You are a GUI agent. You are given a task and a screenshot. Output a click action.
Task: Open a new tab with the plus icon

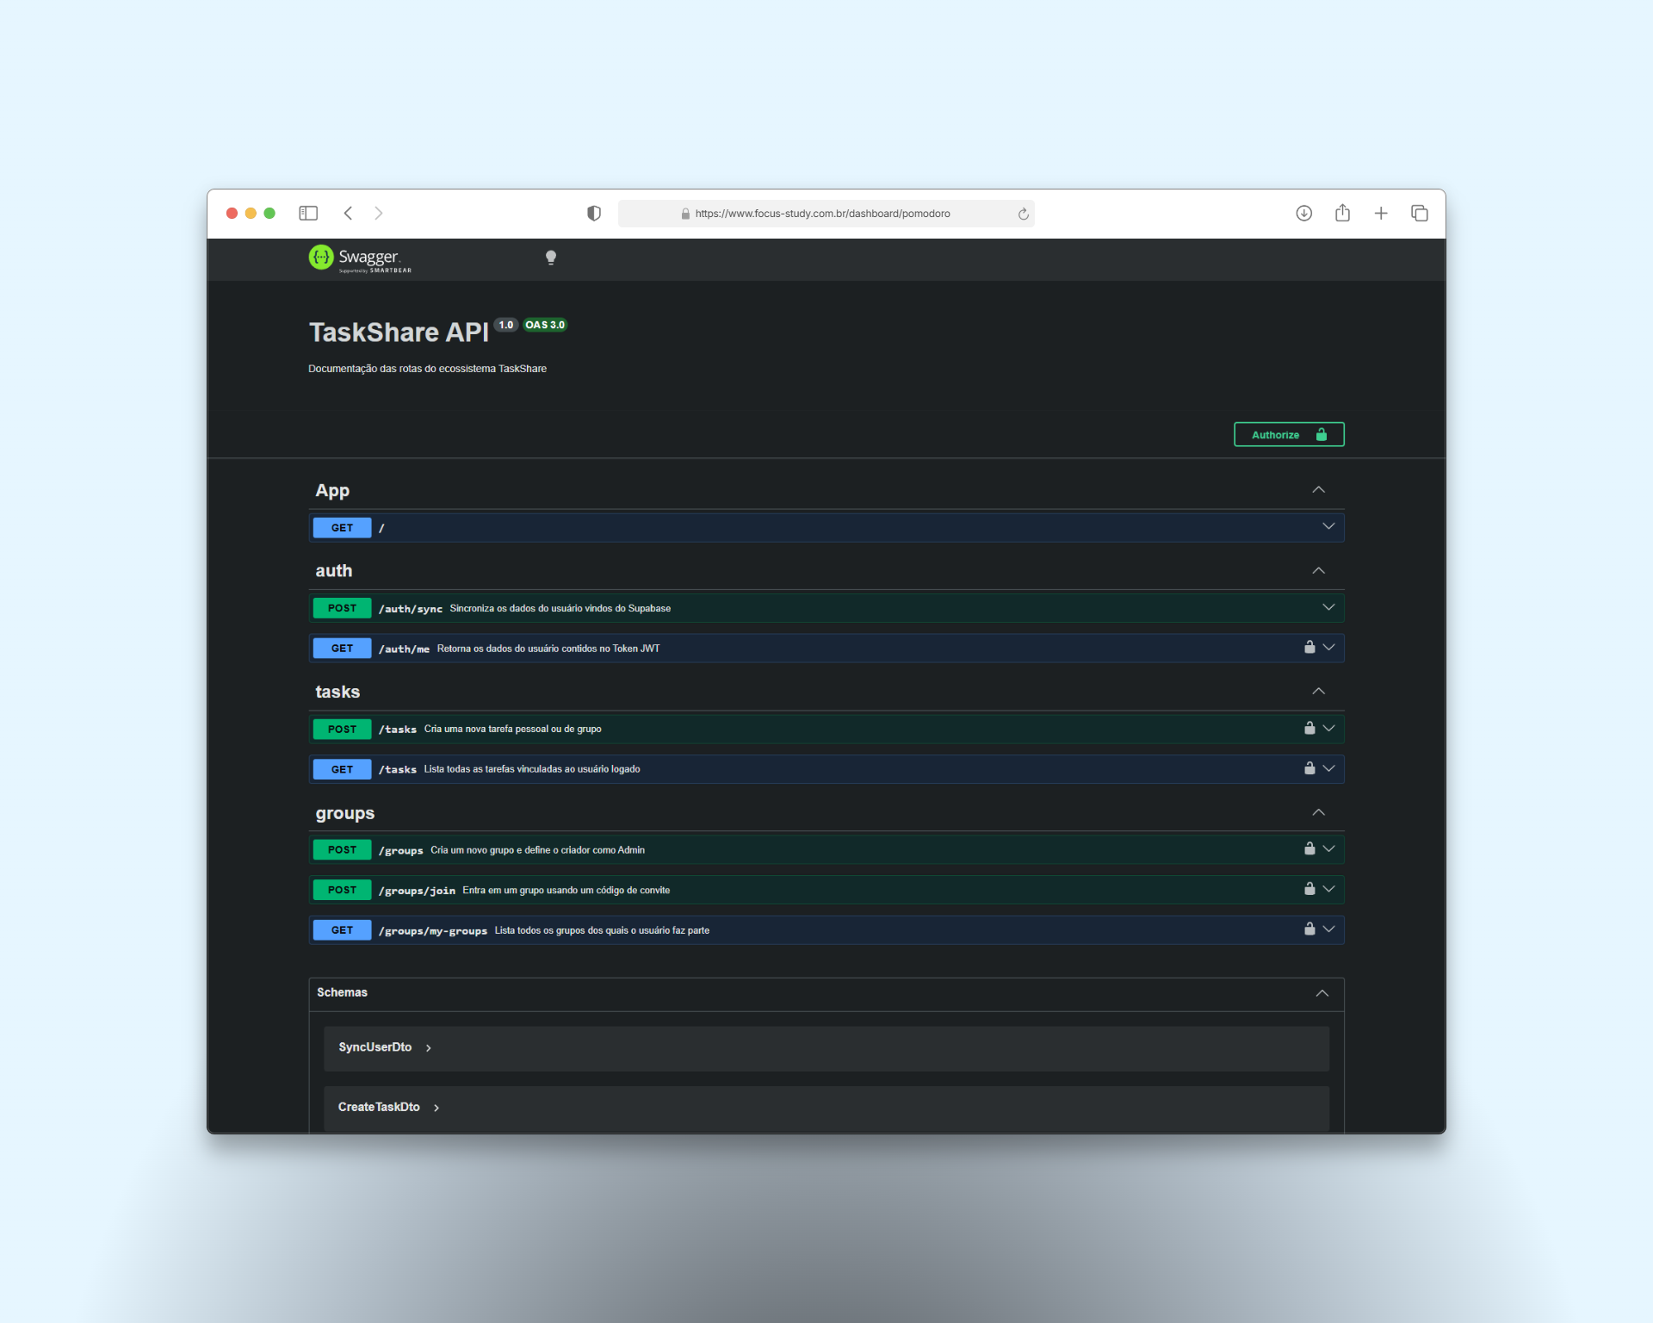1381,213
